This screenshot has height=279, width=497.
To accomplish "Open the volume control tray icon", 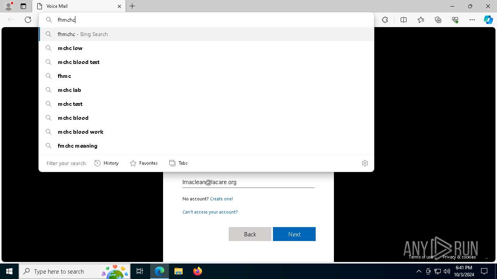I will tap(447, 271).
